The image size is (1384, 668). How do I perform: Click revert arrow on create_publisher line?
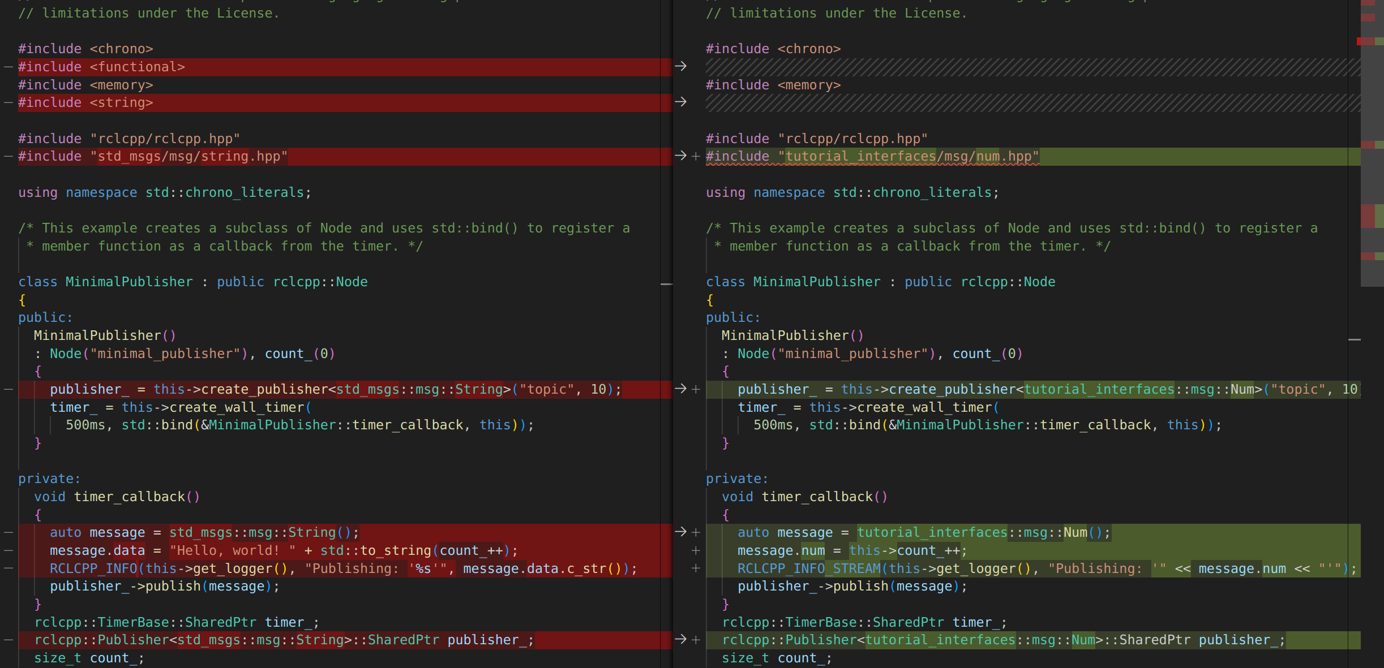click(680, 389)
